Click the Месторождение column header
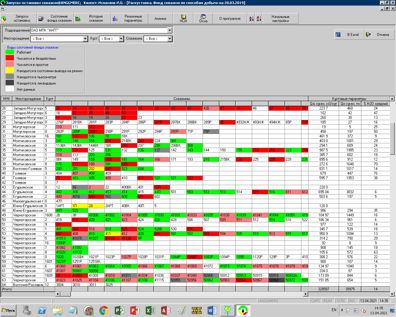This screenshot has width=396, height=317. [x=28, y=99]
